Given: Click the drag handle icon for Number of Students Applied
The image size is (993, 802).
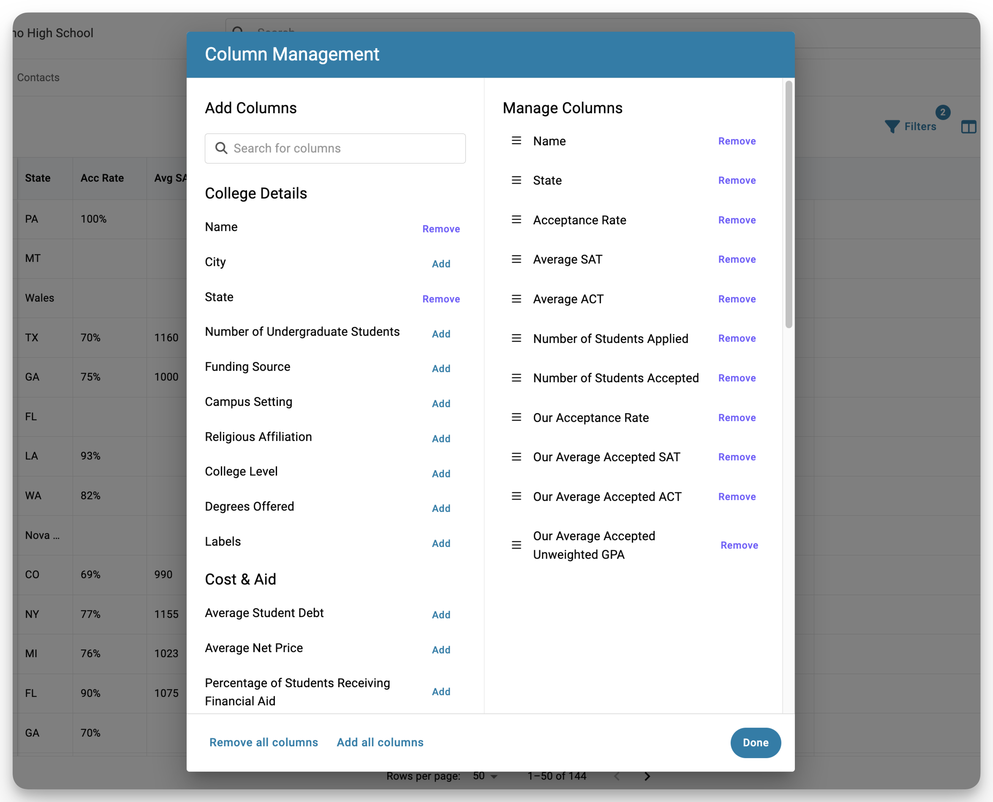Looking at the screenshot, I should coord(516,338).
